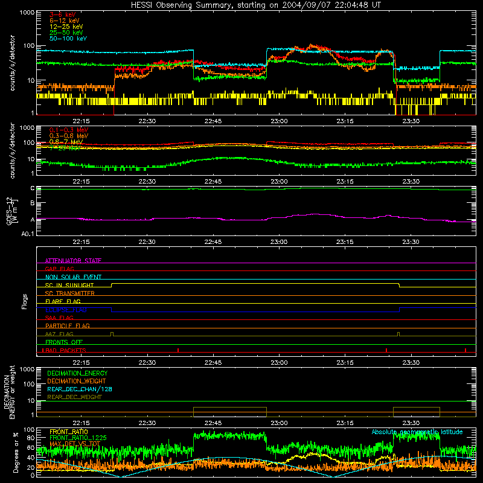Screen dimensions: 483x483
Task: Click the 0.1-0.3 MeV legend entry
Action: 69,130
